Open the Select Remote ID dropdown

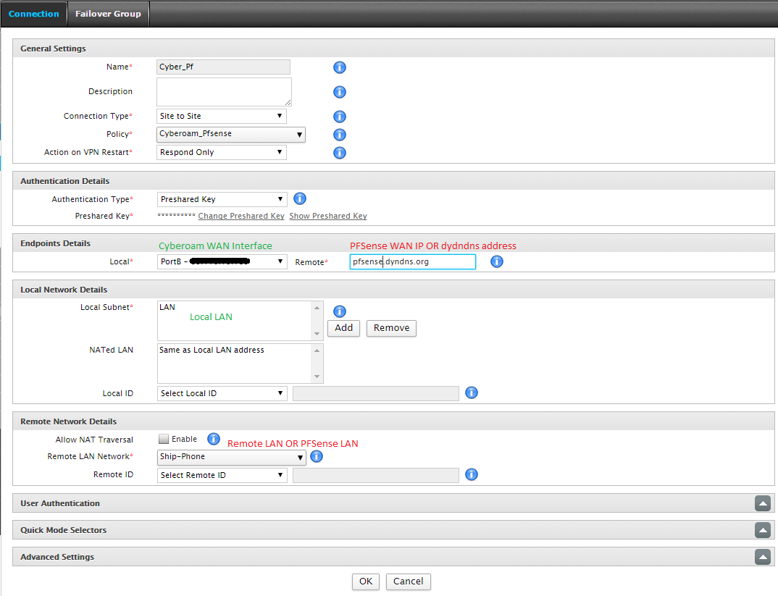click(x=222, y=475)
